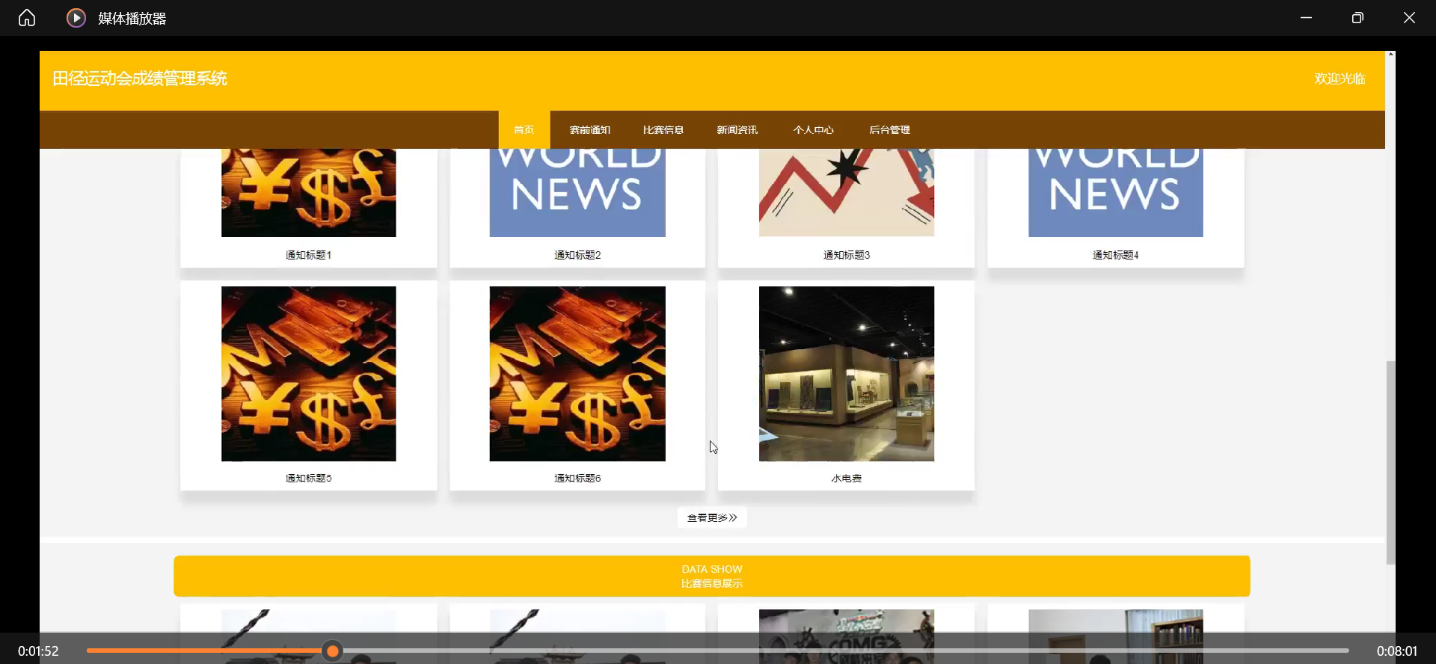
Task: Select 后台管理 in the navigation bar
Action: (x=890, y=130)
